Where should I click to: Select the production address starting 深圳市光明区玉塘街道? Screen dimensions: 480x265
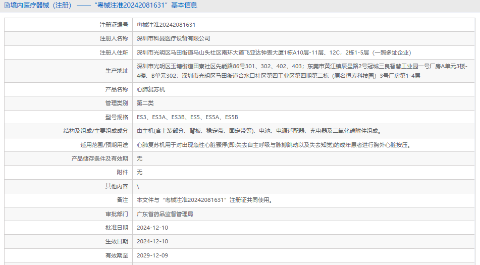click(302, 71)
